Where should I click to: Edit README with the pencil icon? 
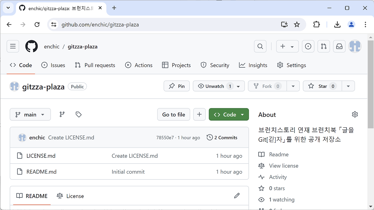(x=237, y=196)
